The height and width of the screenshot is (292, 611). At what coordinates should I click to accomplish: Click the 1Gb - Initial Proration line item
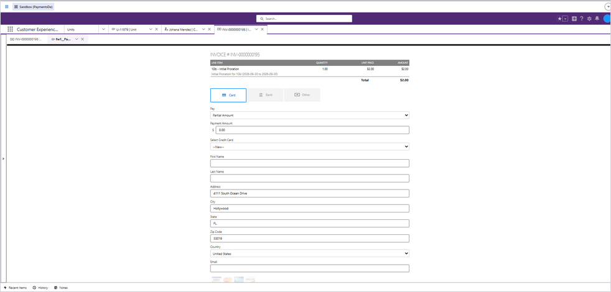click(225, 69)
